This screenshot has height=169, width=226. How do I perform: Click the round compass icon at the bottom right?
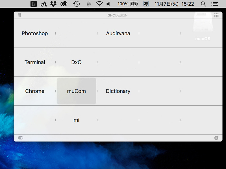click(216, 138)
